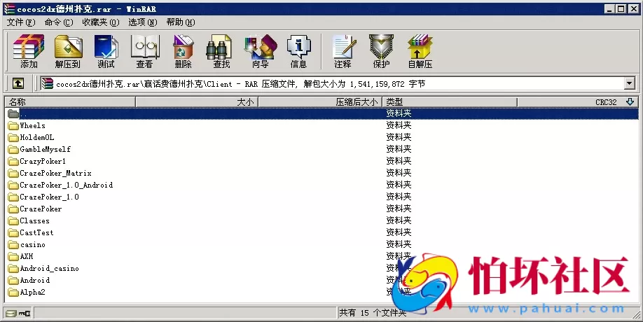Sort by Type (类型) column header
This screenshot has height=322, width=643.
(450, 101)
